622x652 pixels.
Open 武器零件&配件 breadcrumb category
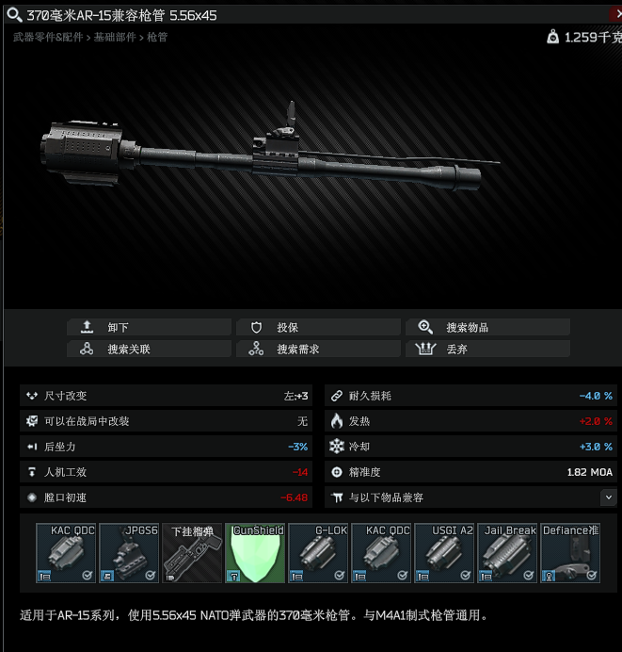tap(48, 38)
